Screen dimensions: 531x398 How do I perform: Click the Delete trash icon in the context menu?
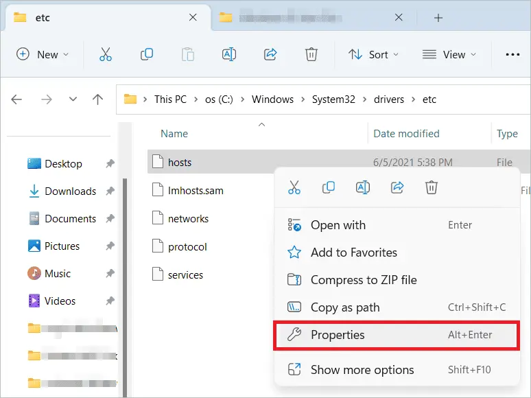point(431,187)
